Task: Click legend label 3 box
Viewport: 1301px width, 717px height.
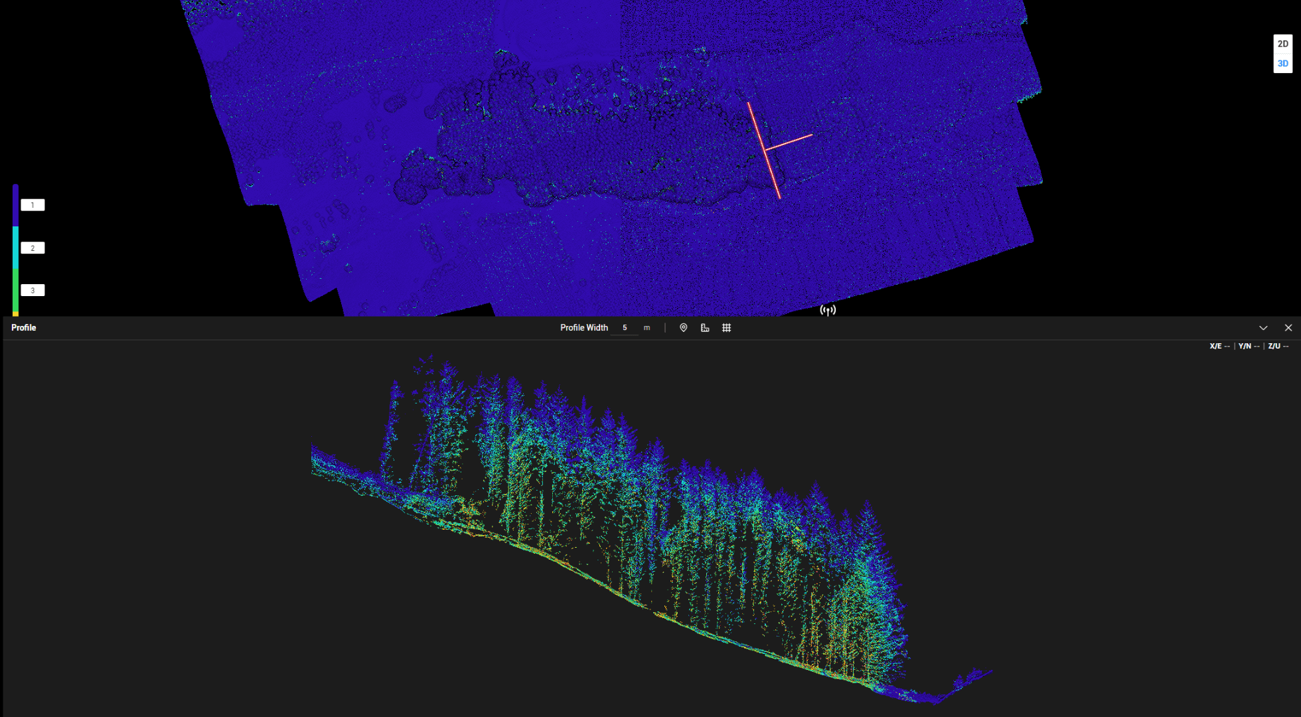Action: point(33,290)
